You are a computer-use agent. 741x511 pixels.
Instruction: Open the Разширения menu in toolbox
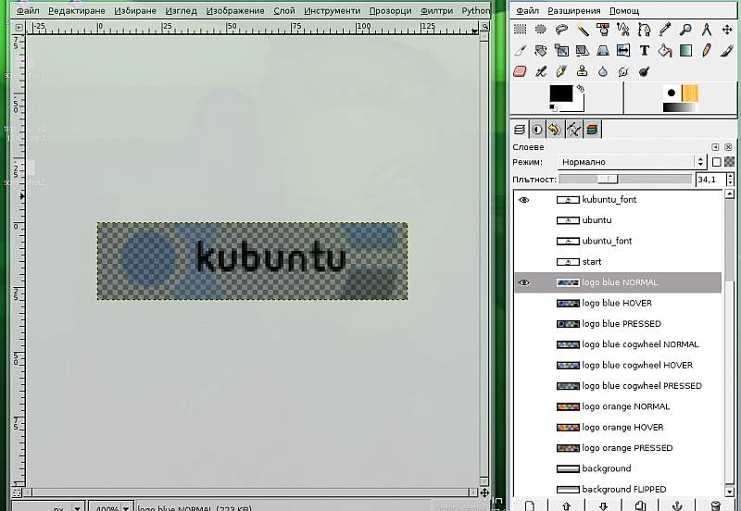574,10
